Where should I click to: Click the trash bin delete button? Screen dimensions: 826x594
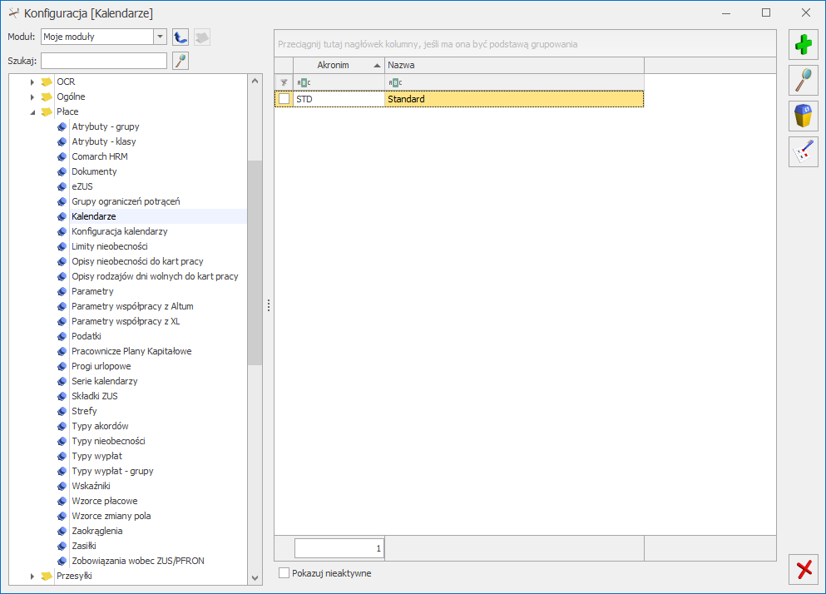[804, 116]
